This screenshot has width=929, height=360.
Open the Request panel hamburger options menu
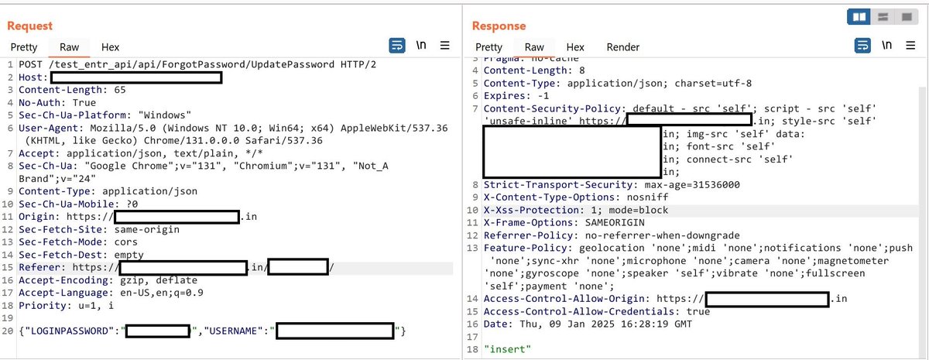click(445, 46)
